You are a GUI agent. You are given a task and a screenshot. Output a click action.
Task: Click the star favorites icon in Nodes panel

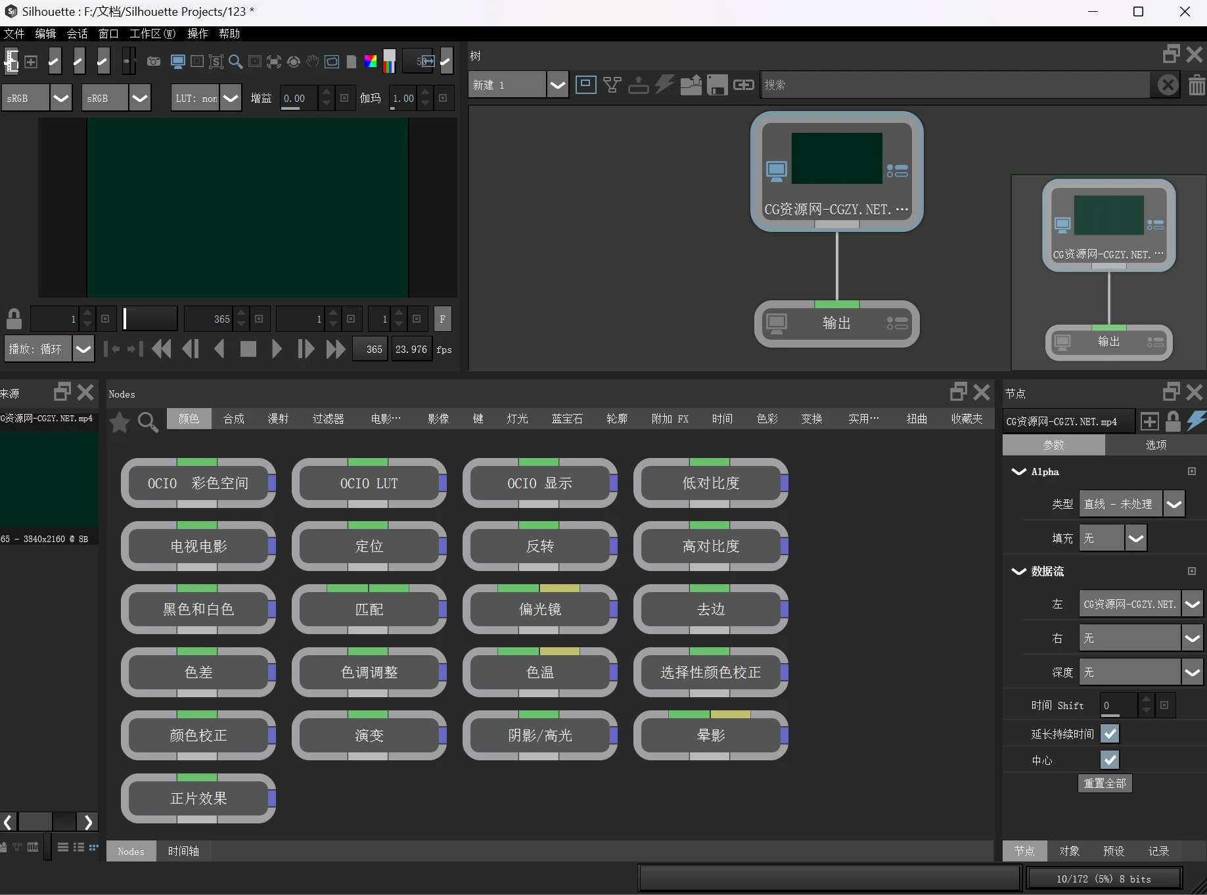(x=120, y=422)
